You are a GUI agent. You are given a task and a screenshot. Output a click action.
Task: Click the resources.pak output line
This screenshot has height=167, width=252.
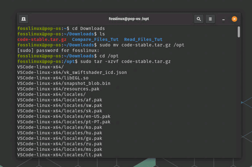(58, 89)
